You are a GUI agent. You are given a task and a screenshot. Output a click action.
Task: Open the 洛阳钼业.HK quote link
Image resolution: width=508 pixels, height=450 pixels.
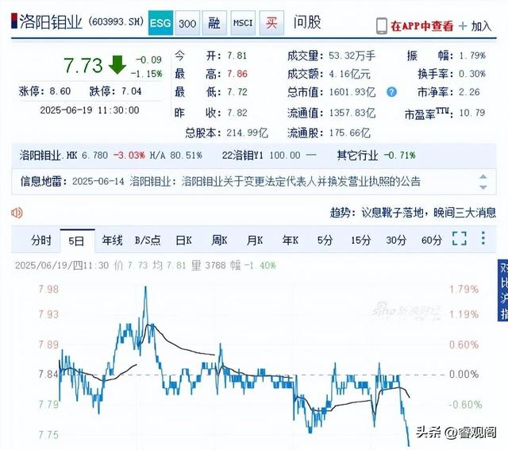tap(48, 156)
